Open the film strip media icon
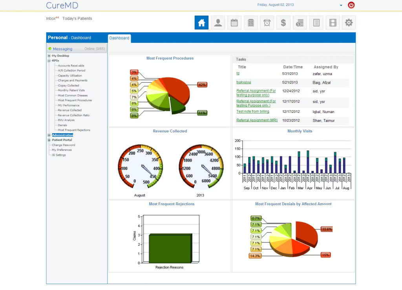 [x=333, y=22]
